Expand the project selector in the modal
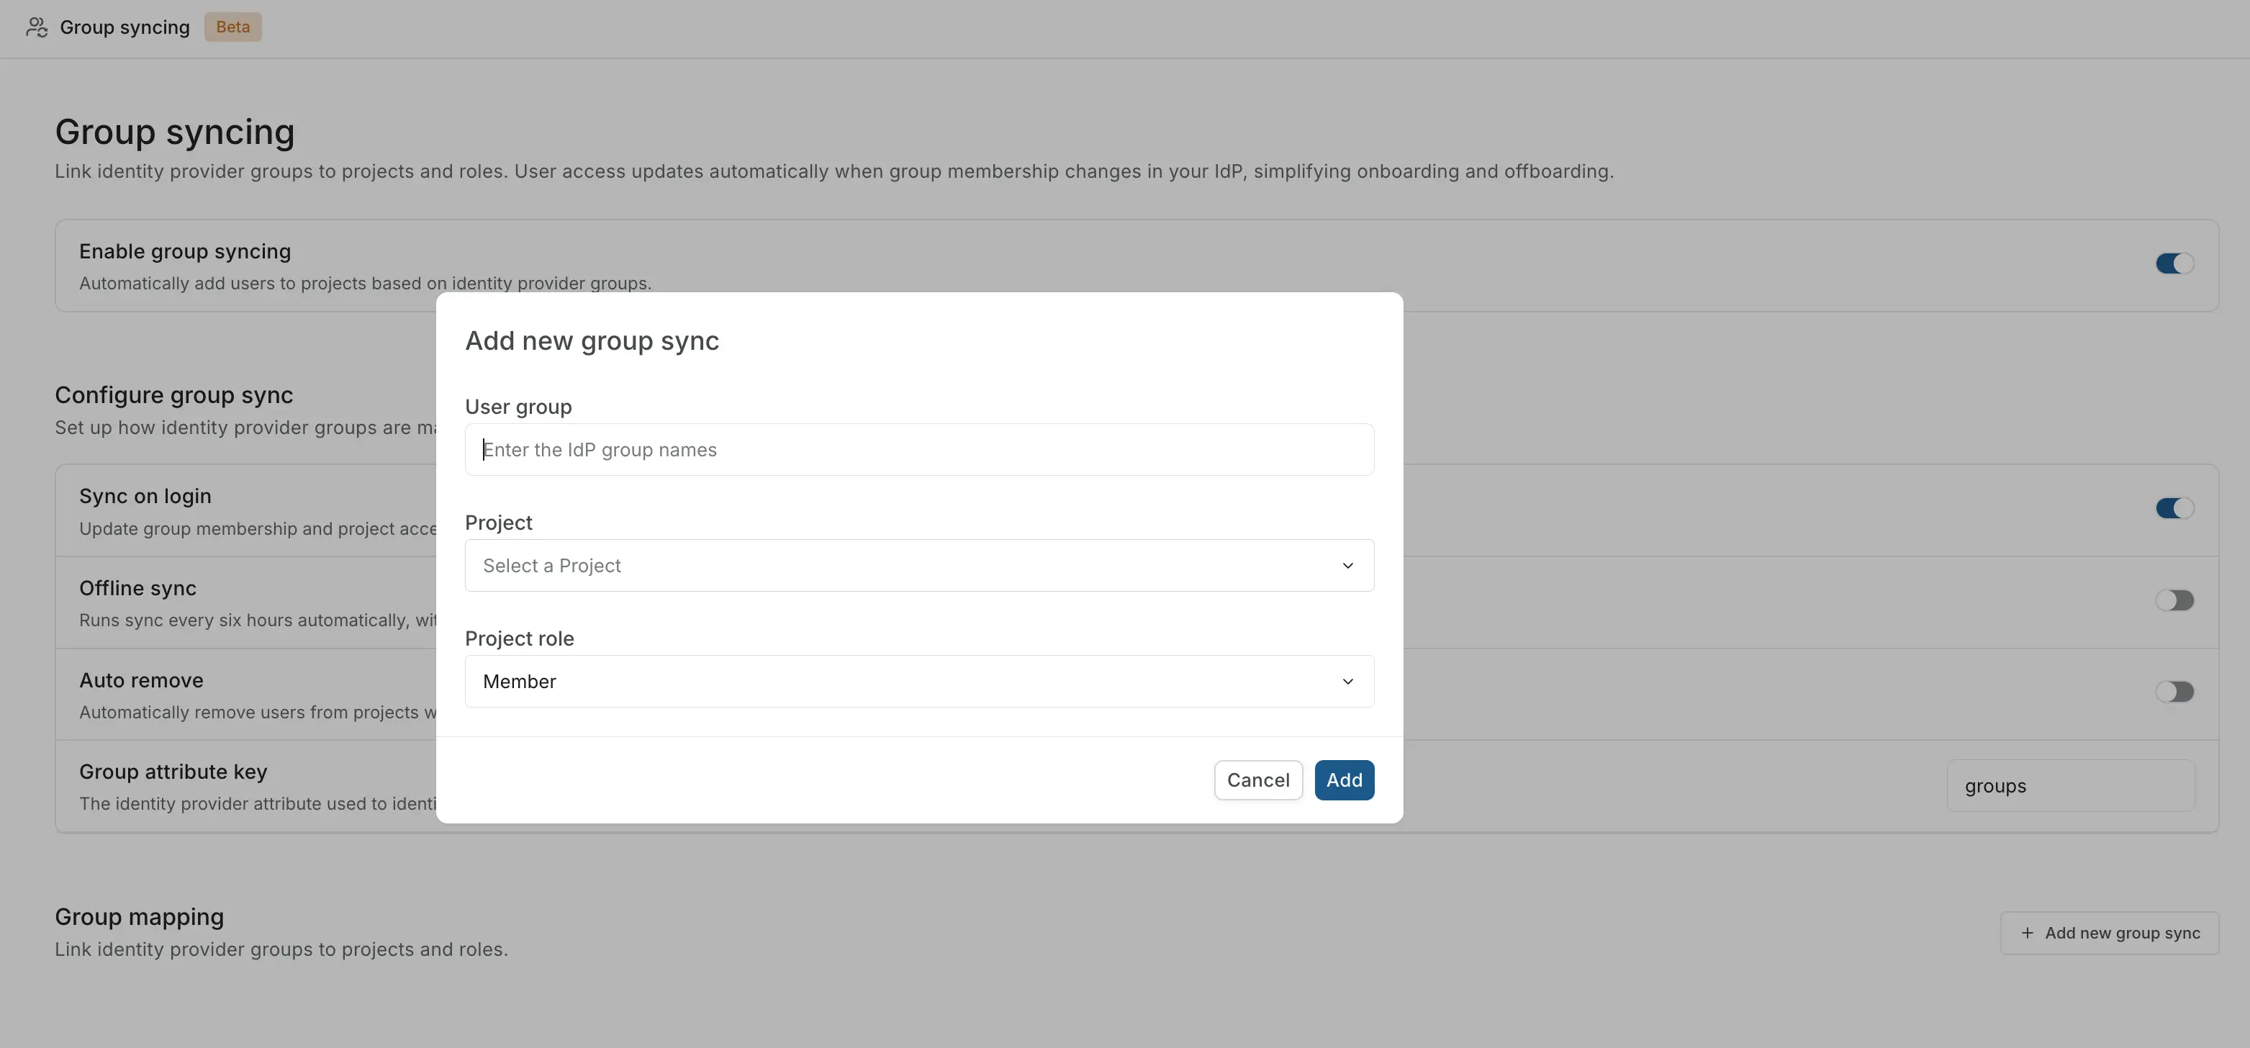Viewport: 2250px width, 1048px height. 919,566
